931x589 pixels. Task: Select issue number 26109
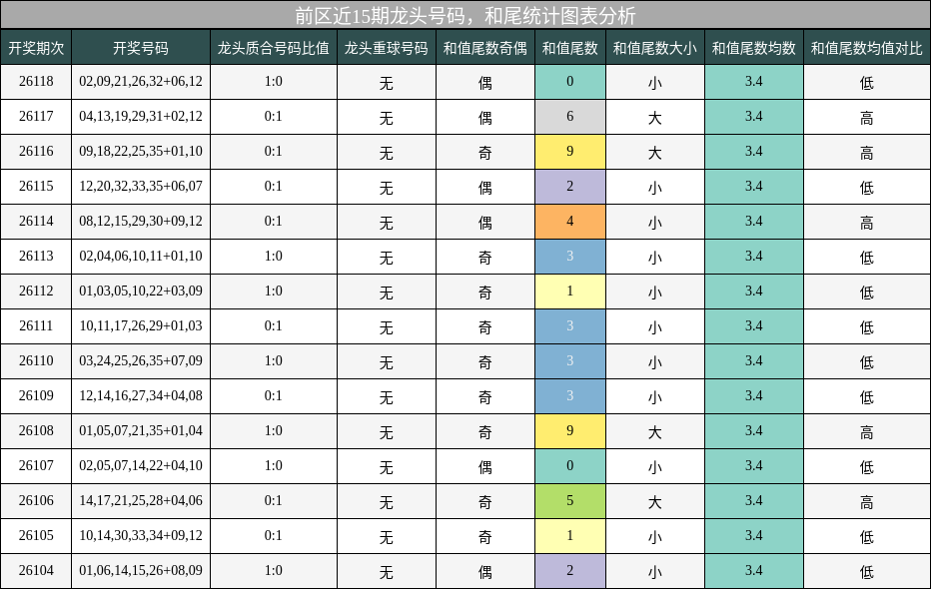[36, 395]
